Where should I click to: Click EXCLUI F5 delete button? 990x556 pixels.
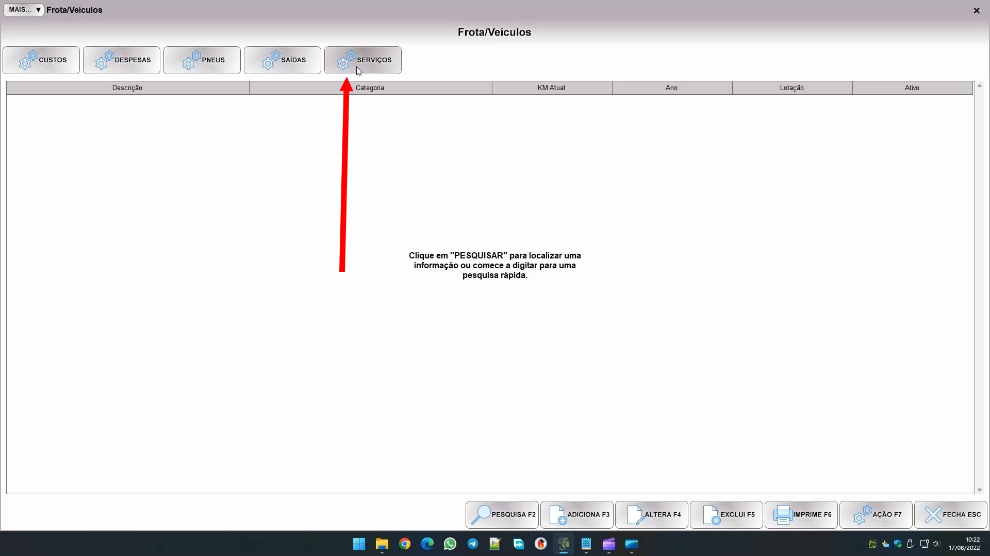tap(727, 515)
